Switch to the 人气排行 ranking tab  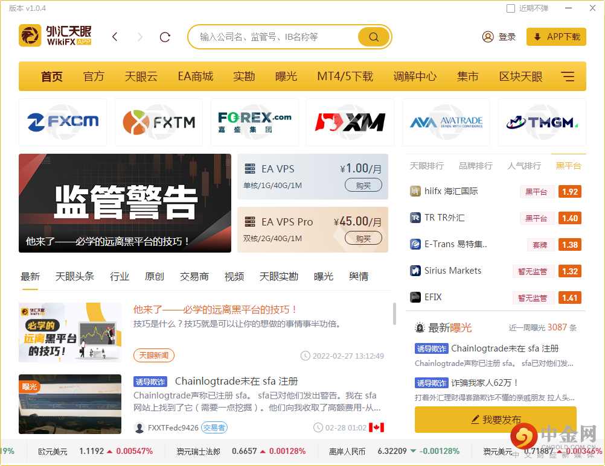[x=524, y=166]
